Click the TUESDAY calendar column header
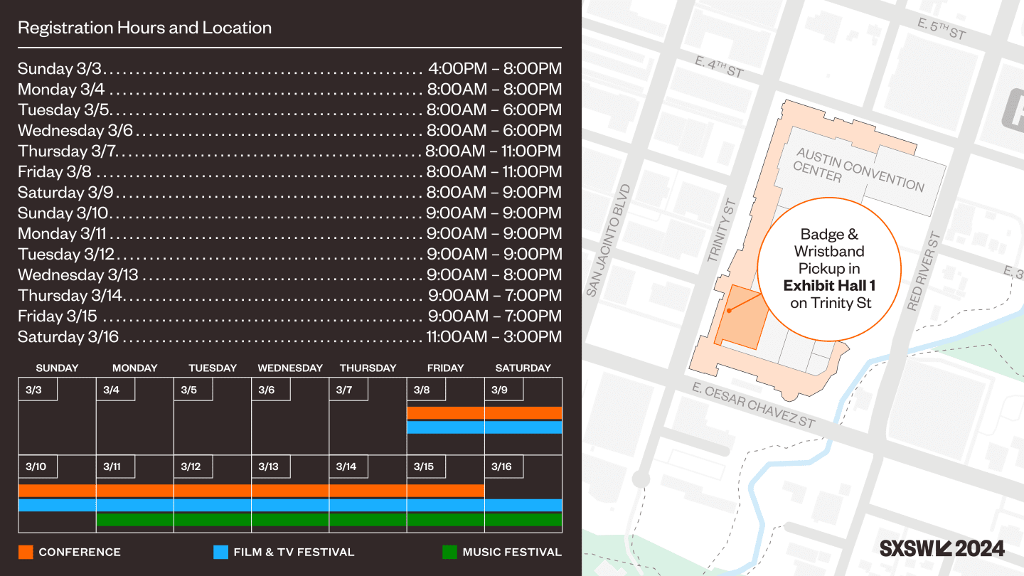 212,368
